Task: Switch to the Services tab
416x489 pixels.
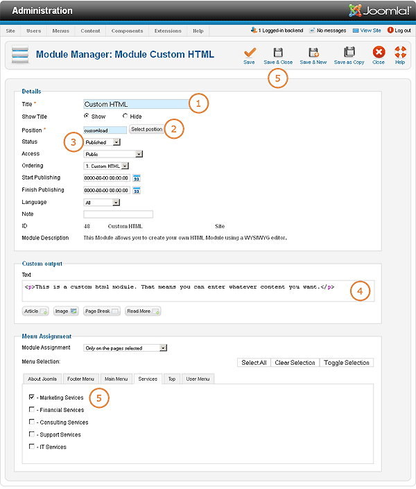Action: pyautogui.click(x=148, y=379)
